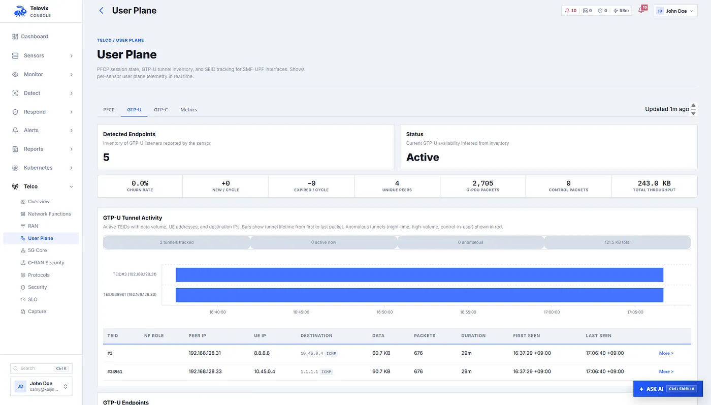This screenshot has width=711, height=405.
Task: Click the lightning 58m uptime indicator
Action: 621,11
